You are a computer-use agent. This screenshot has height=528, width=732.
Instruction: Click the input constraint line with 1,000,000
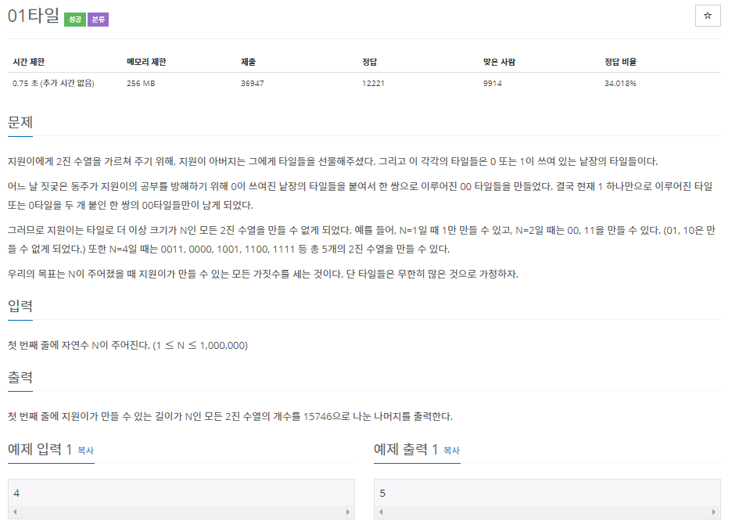tap(127, 346)
